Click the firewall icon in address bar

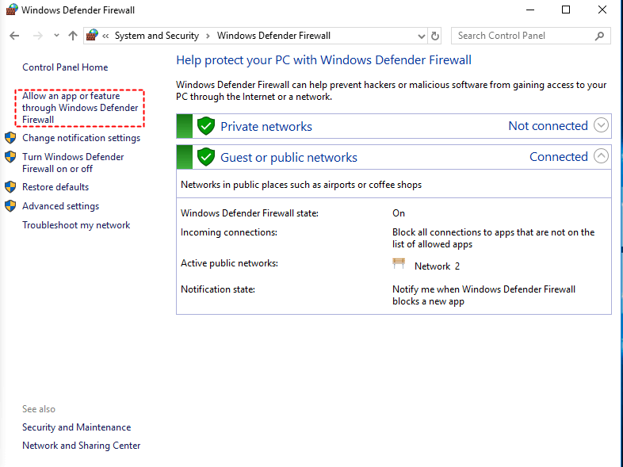pos(93,36)
